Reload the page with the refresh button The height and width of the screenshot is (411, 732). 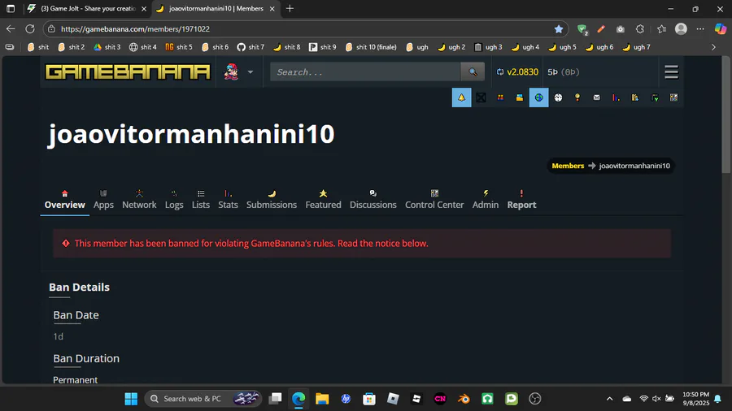point(30,29)
